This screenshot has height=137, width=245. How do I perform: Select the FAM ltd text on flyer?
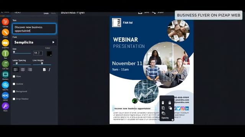[127, 23]
